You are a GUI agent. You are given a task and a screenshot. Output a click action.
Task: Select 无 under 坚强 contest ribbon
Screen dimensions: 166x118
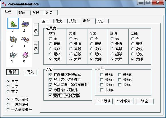135,39
